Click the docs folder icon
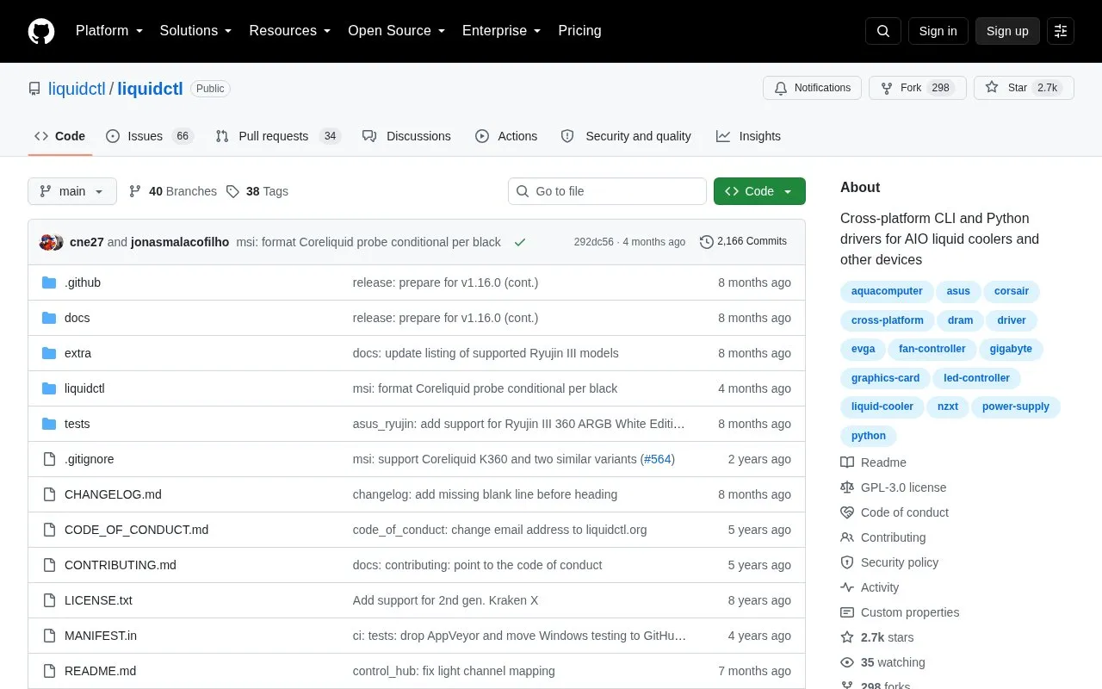The image size is (1102, 689). click(x=49, y=318)
